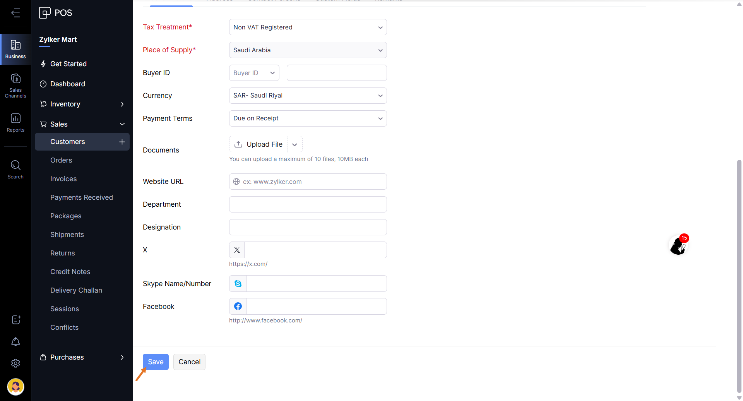Click the Search icon in the left rail
Viewport: 743px width, 401px height.
[15, 170]
